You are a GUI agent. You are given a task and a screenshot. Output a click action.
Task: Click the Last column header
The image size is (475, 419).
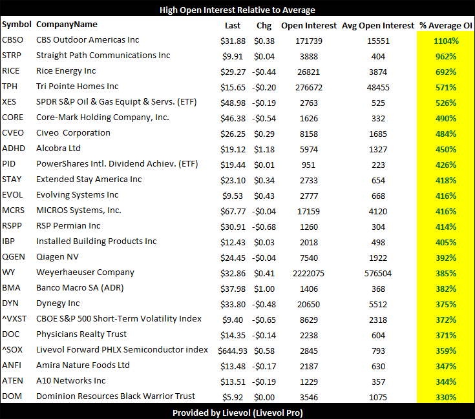click(233, 26)
